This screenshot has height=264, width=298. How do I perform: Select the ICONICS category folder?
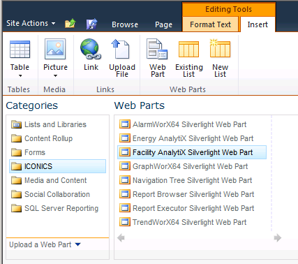tap(58, 166)
